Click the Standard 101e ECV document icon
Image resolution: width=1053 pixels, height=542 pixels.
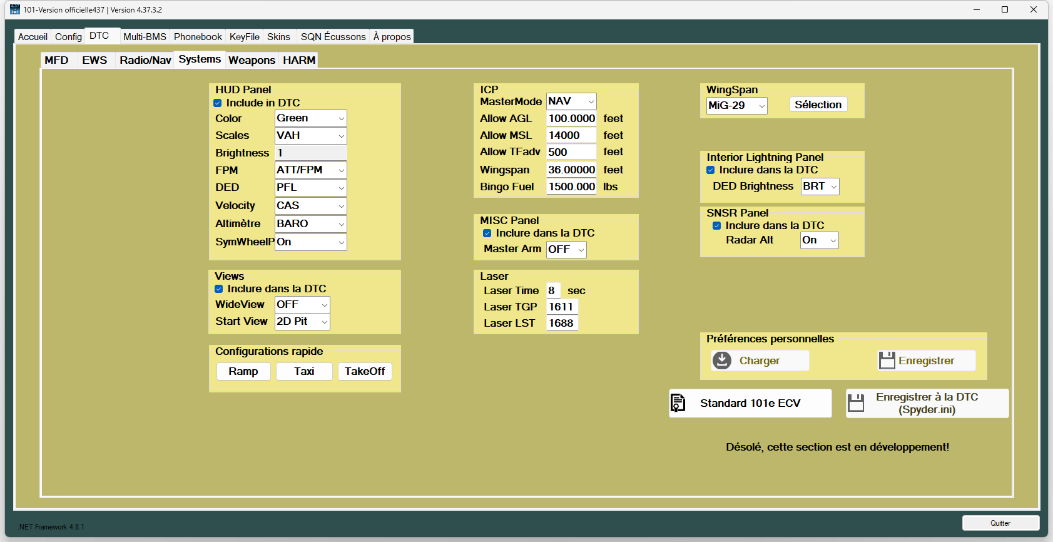678,403
